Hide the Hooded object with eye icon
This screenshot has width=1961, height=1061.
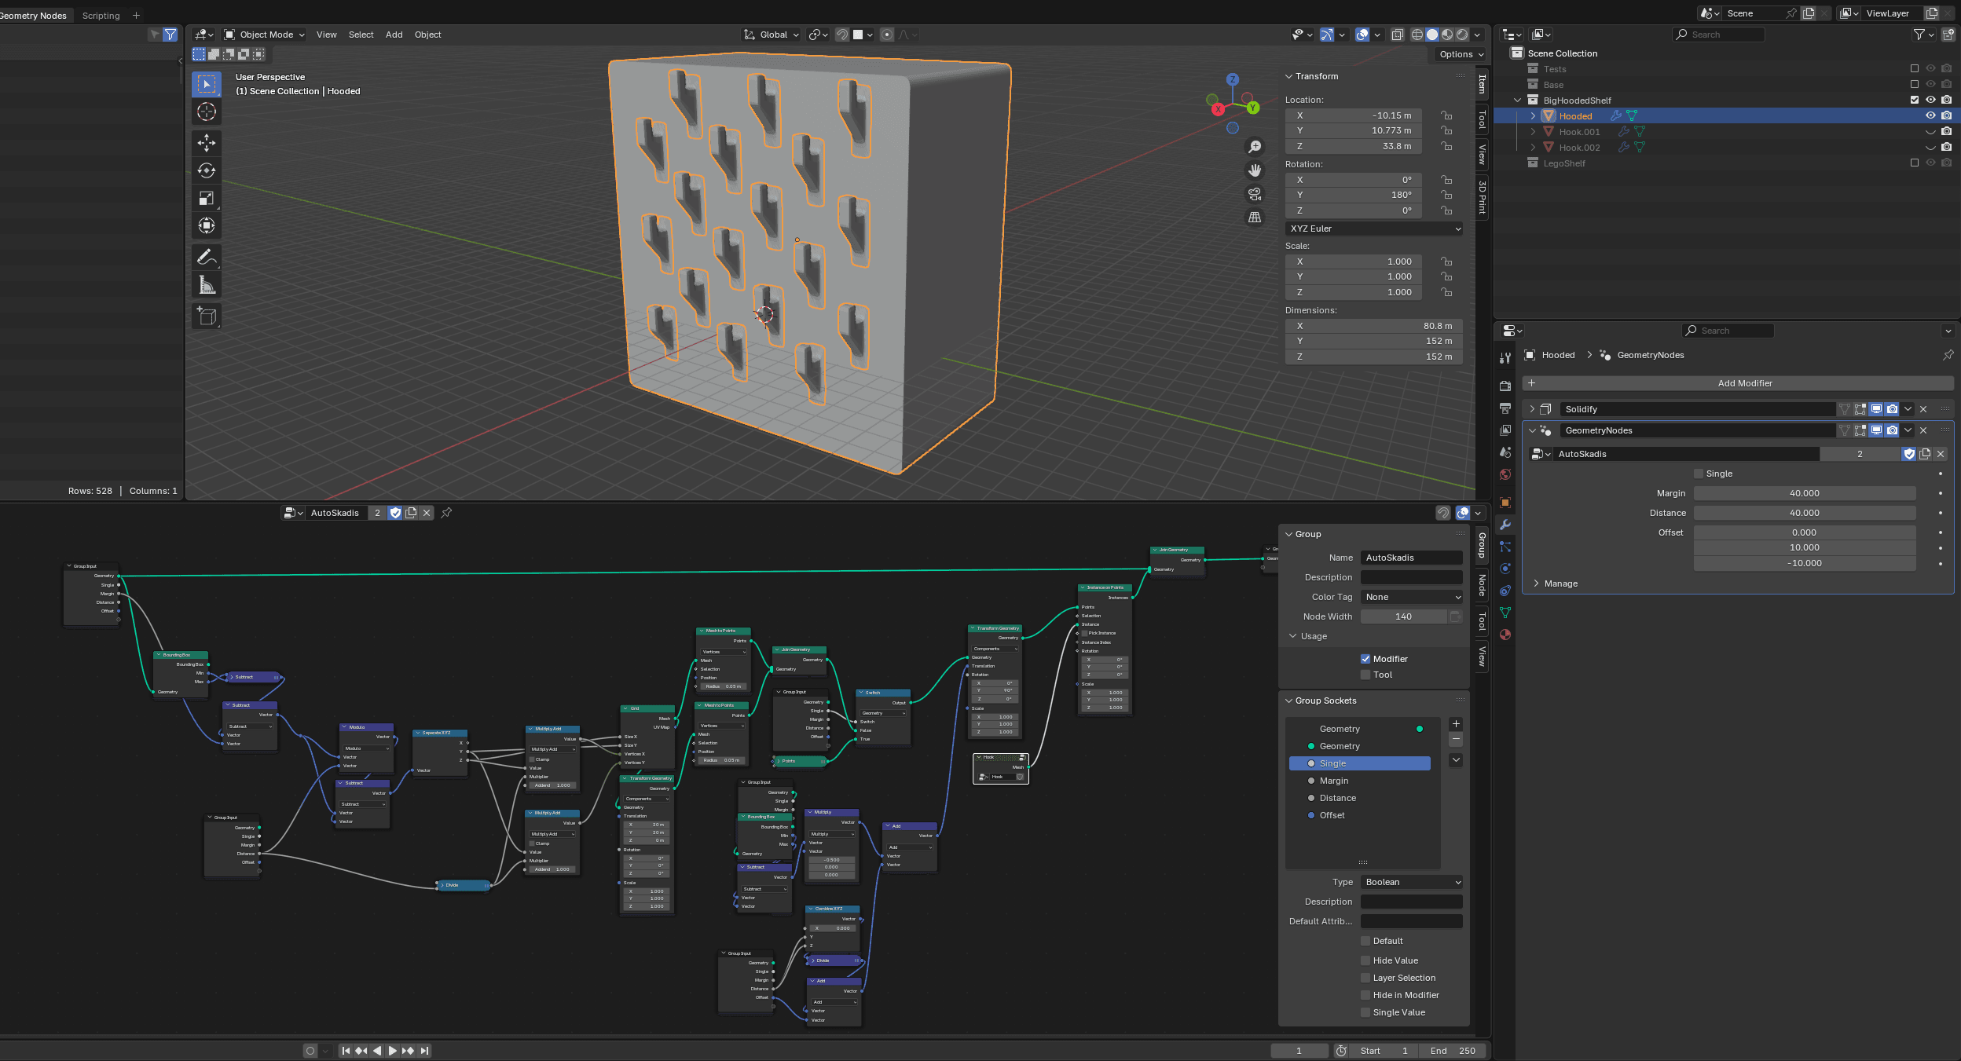pyautogui.click(x=1930, y=115)
